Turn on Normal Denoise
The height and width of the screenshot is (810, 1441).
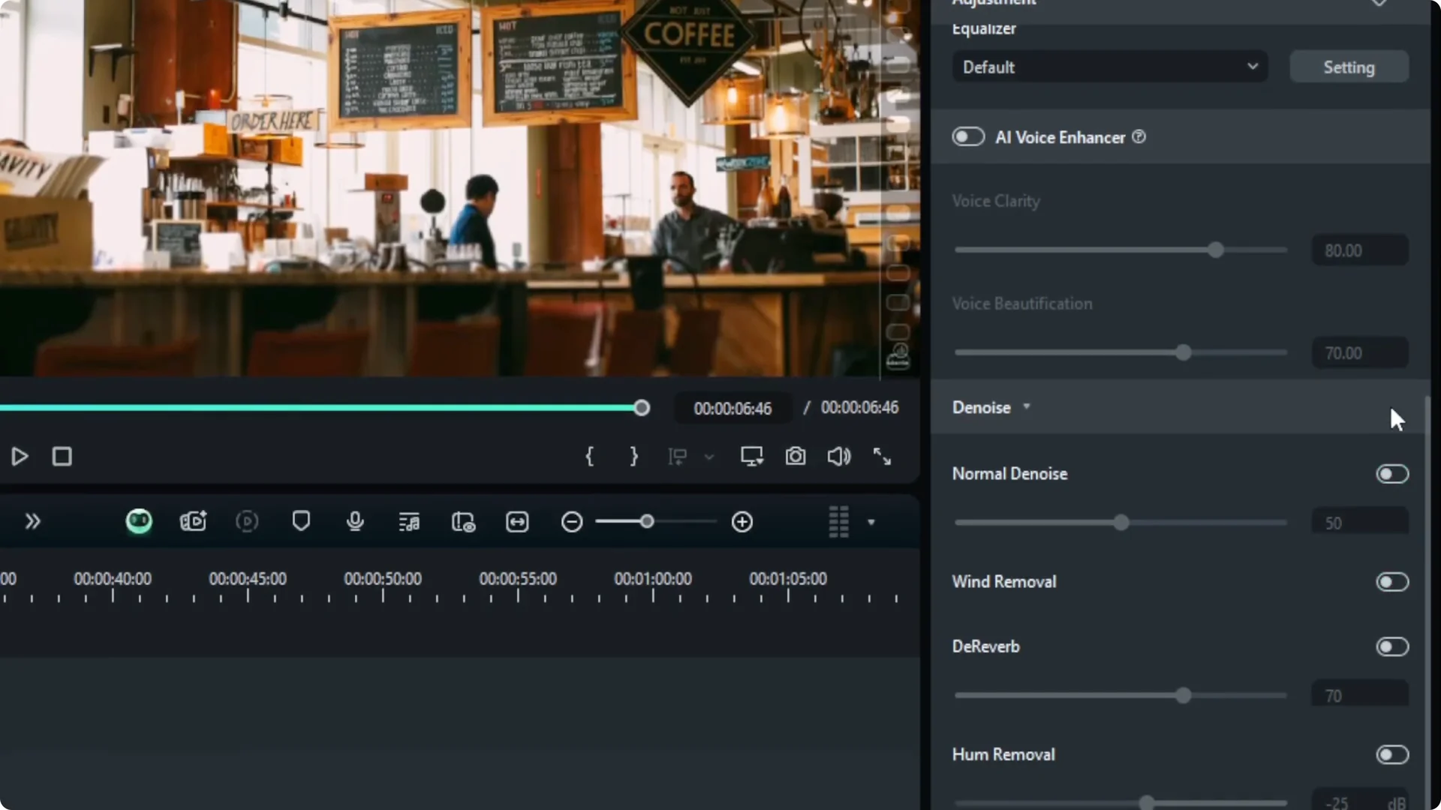click(x=1392, y=473)
